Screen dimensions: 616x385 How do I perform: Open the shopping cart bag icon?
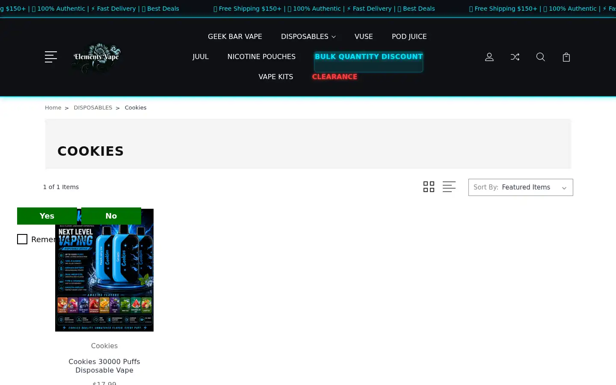[566, 57]
